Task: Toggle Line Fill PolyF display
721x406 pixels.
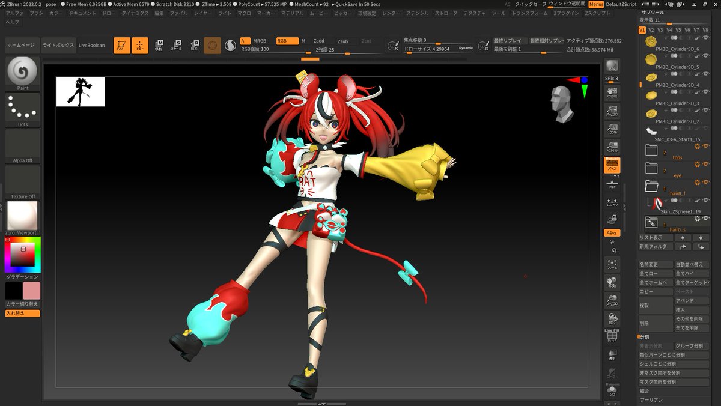Action: point(612,336)
